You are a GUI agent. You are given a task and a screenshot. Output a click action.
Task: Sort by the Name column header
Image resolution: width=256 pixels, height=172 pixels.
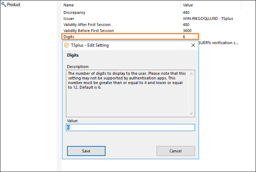(68, 5)
